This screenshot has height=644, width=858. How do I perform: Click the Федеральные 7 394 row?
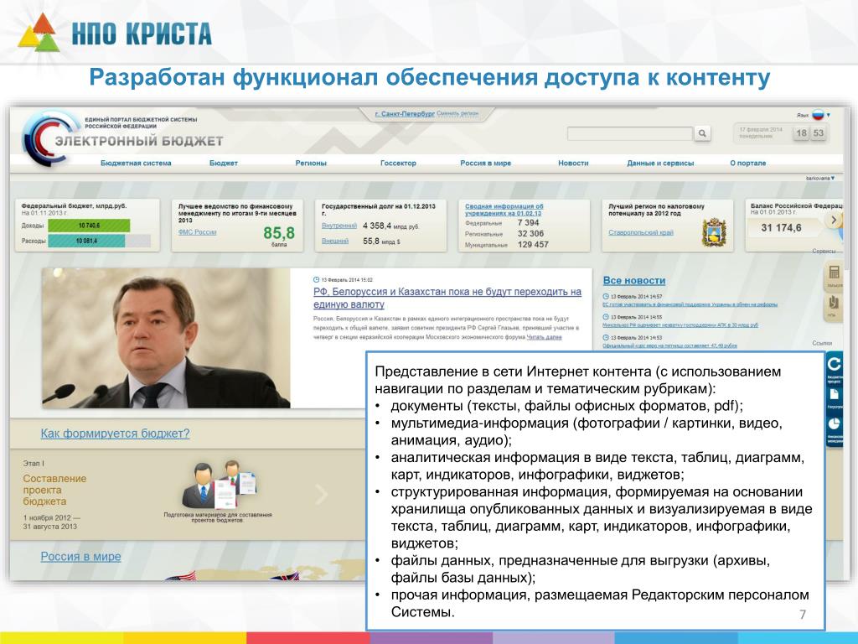pos(502,223)
